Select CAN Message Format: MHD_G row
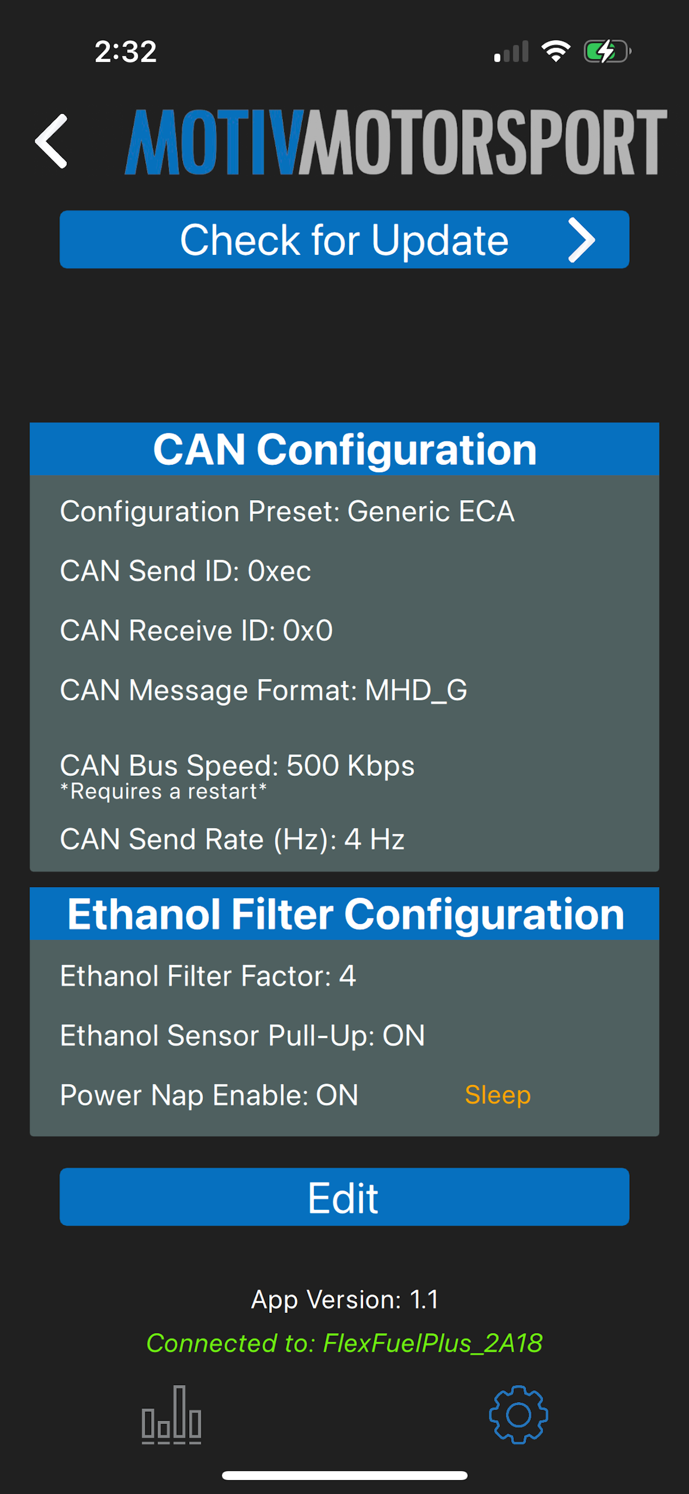The height and width of the screenshot is (1494, 689). pos(264,690)
